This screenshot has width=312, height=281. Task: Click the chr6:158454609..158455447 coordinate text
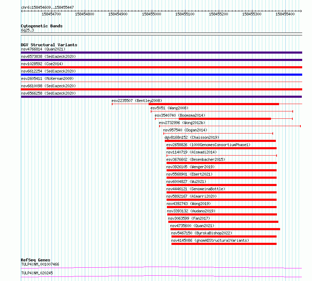click(47, 7)
